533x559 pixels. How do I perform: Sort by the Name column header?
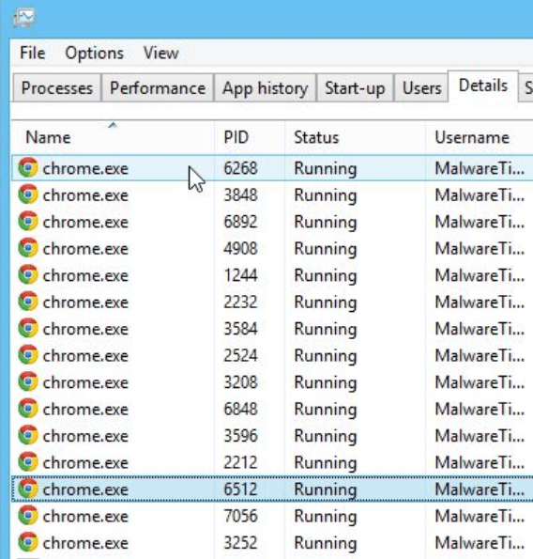click(113, 137)
